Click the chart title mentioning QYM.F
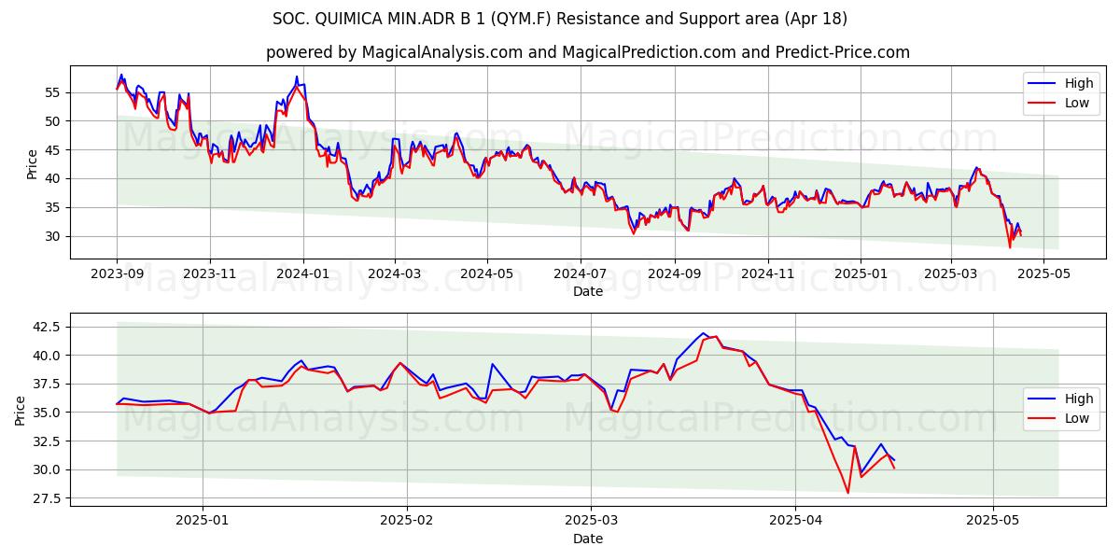Screen dimensions: 1120x560 click(560, 19)
